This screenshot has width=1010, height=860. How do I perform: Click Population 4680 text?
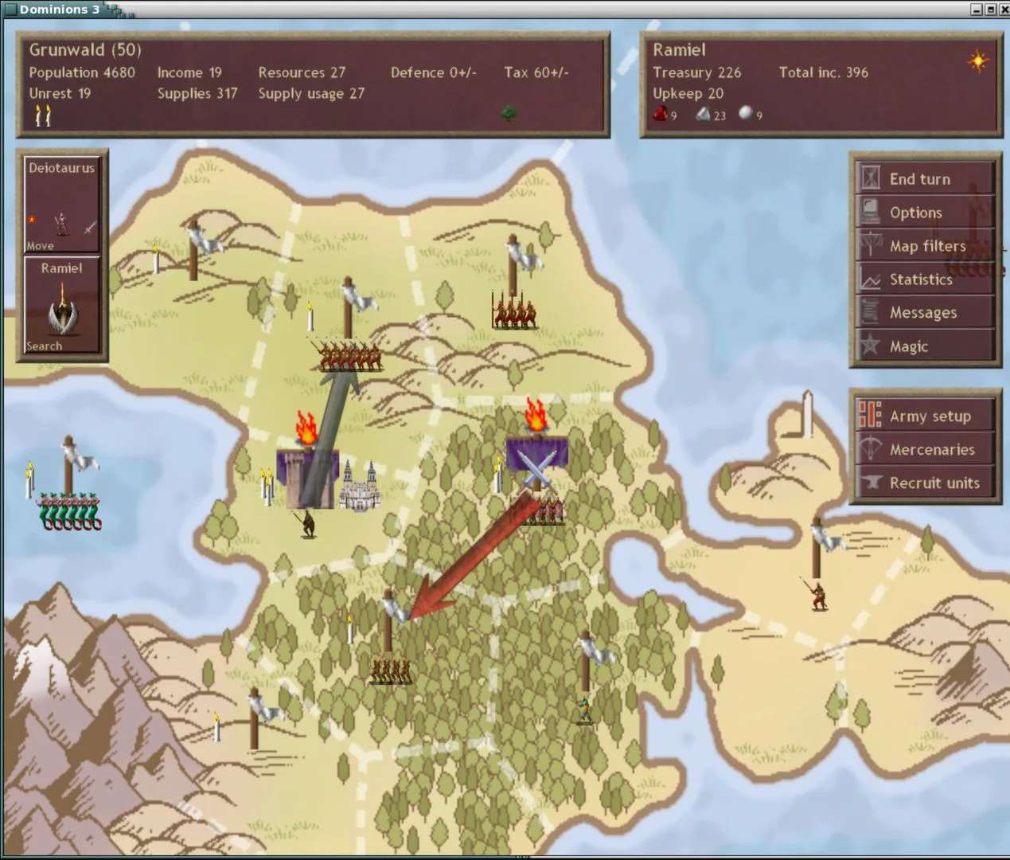[82, 72]
